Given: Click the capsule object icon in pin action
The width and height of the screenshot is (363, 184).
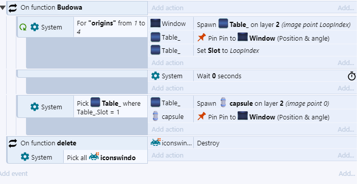Looking at the screenshot, I should click(155, 116).
